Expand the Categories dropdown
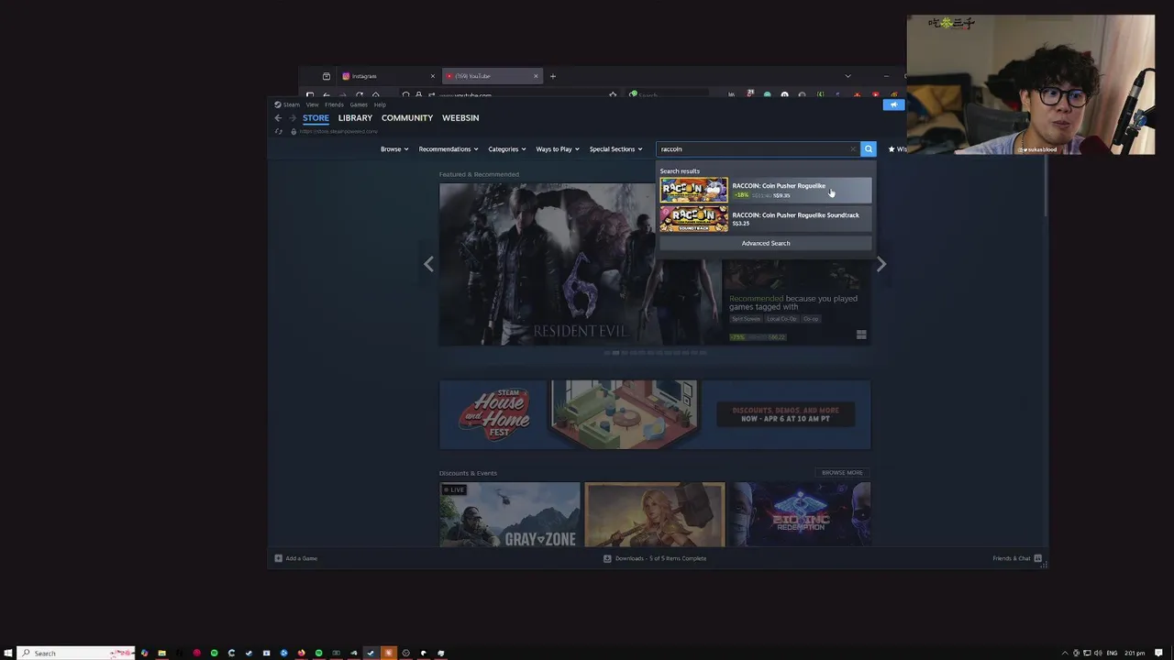The image size is (1174, 660). pos(506,148)
